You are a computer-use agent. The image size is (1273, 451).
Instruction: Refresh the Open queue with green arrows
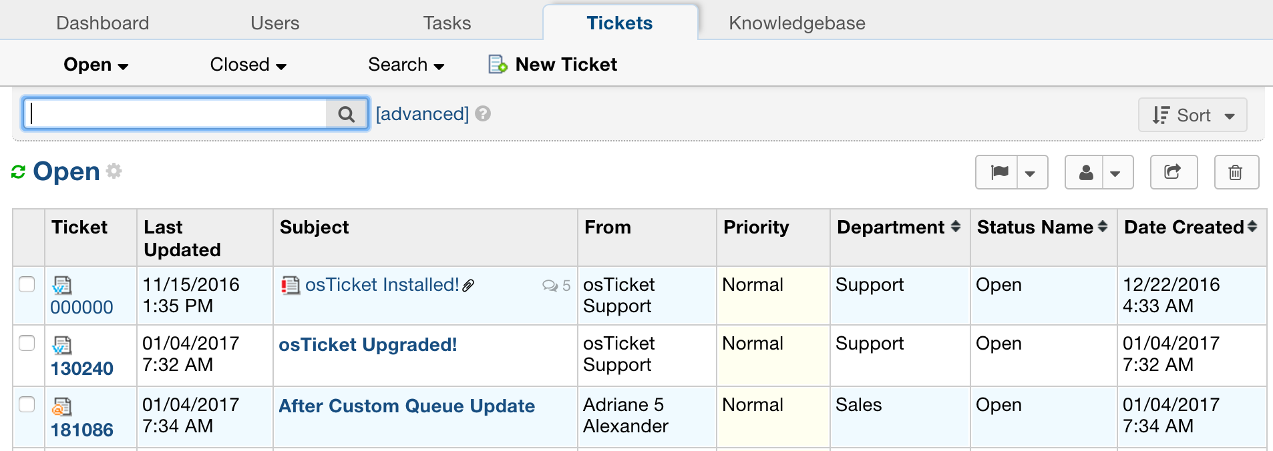click(18, 172)
